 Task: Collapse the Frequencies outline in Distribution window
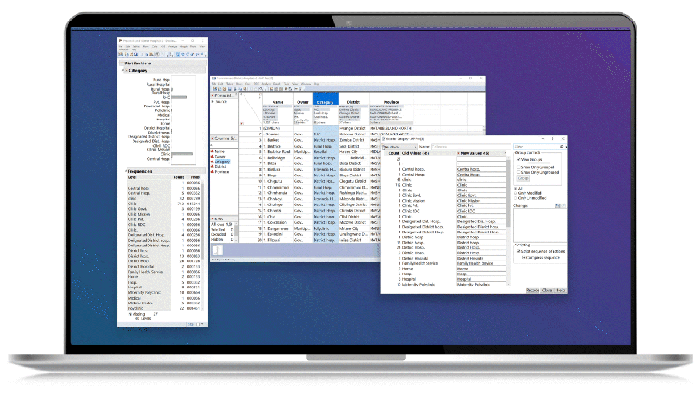[x=126, y=171]
